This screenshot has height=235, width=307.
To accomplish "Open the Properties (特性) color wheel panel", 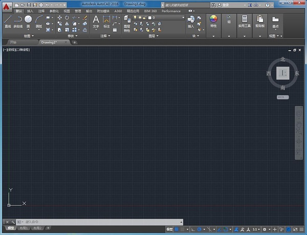I will coord(213,20).
